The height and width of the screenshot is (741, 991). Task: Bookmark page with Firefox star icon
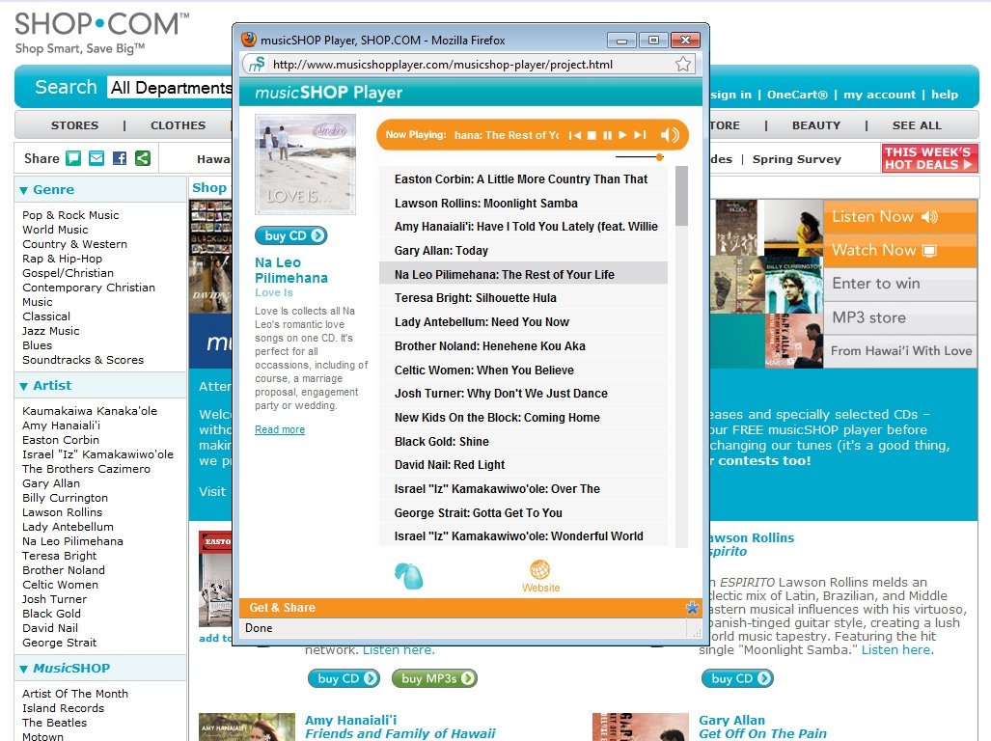pos(682,64)
